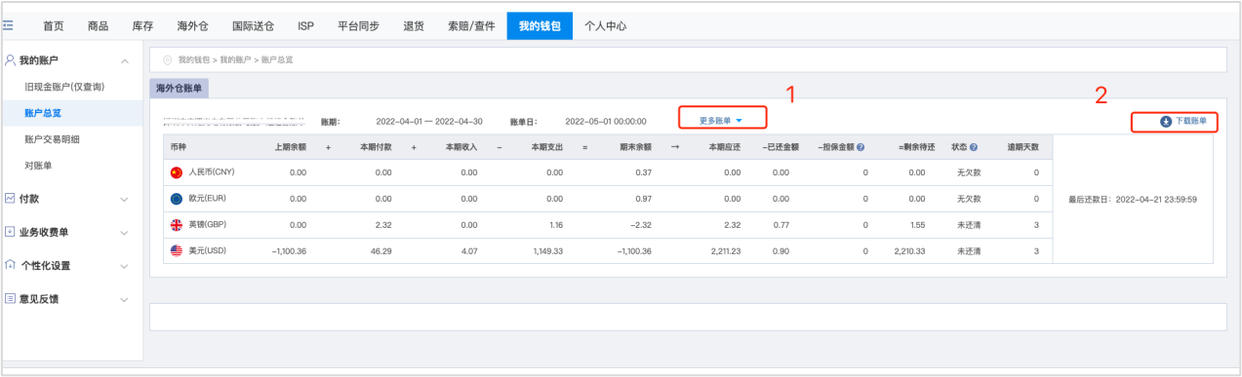1242x377 pixels.
Task: Click the 上期余额 column header
Action: [x=291, y=147]
